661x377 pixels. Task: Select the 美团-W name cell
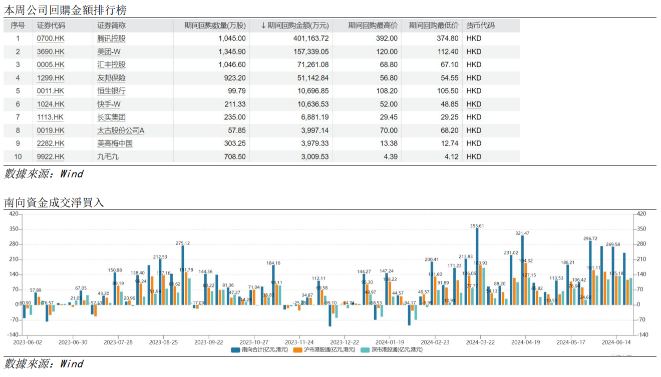[109, 51]
